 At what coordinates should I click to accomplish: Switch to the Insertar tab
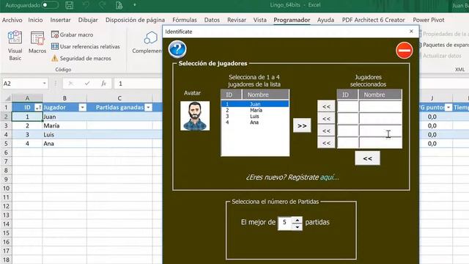[x=60, y=20]
